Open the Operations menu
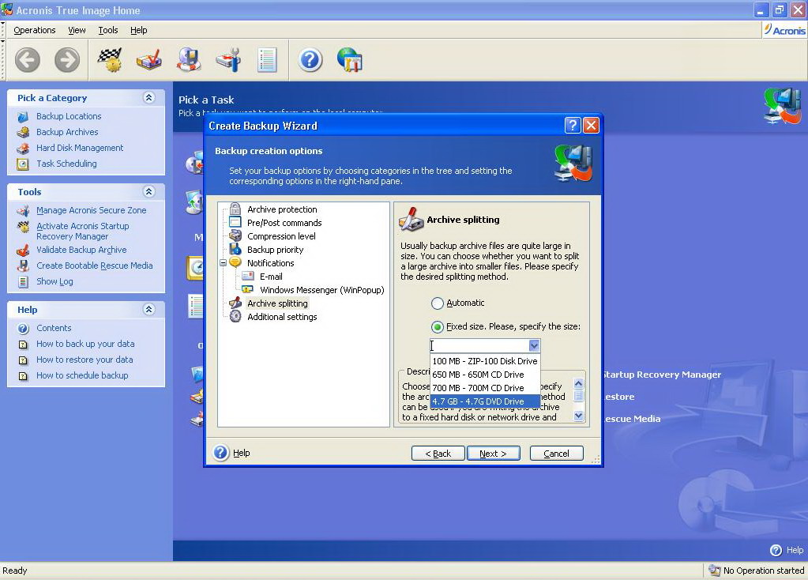 35,30
